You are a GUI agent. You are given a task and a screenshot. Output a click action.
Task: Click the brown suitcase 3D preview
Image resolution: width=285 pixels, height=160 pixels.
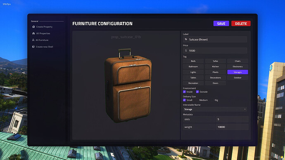click(x=128, y=85)
